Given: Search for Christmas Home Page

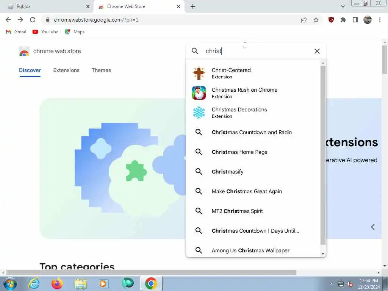Looking at the screenshot, I should click(x=253, y=152).
